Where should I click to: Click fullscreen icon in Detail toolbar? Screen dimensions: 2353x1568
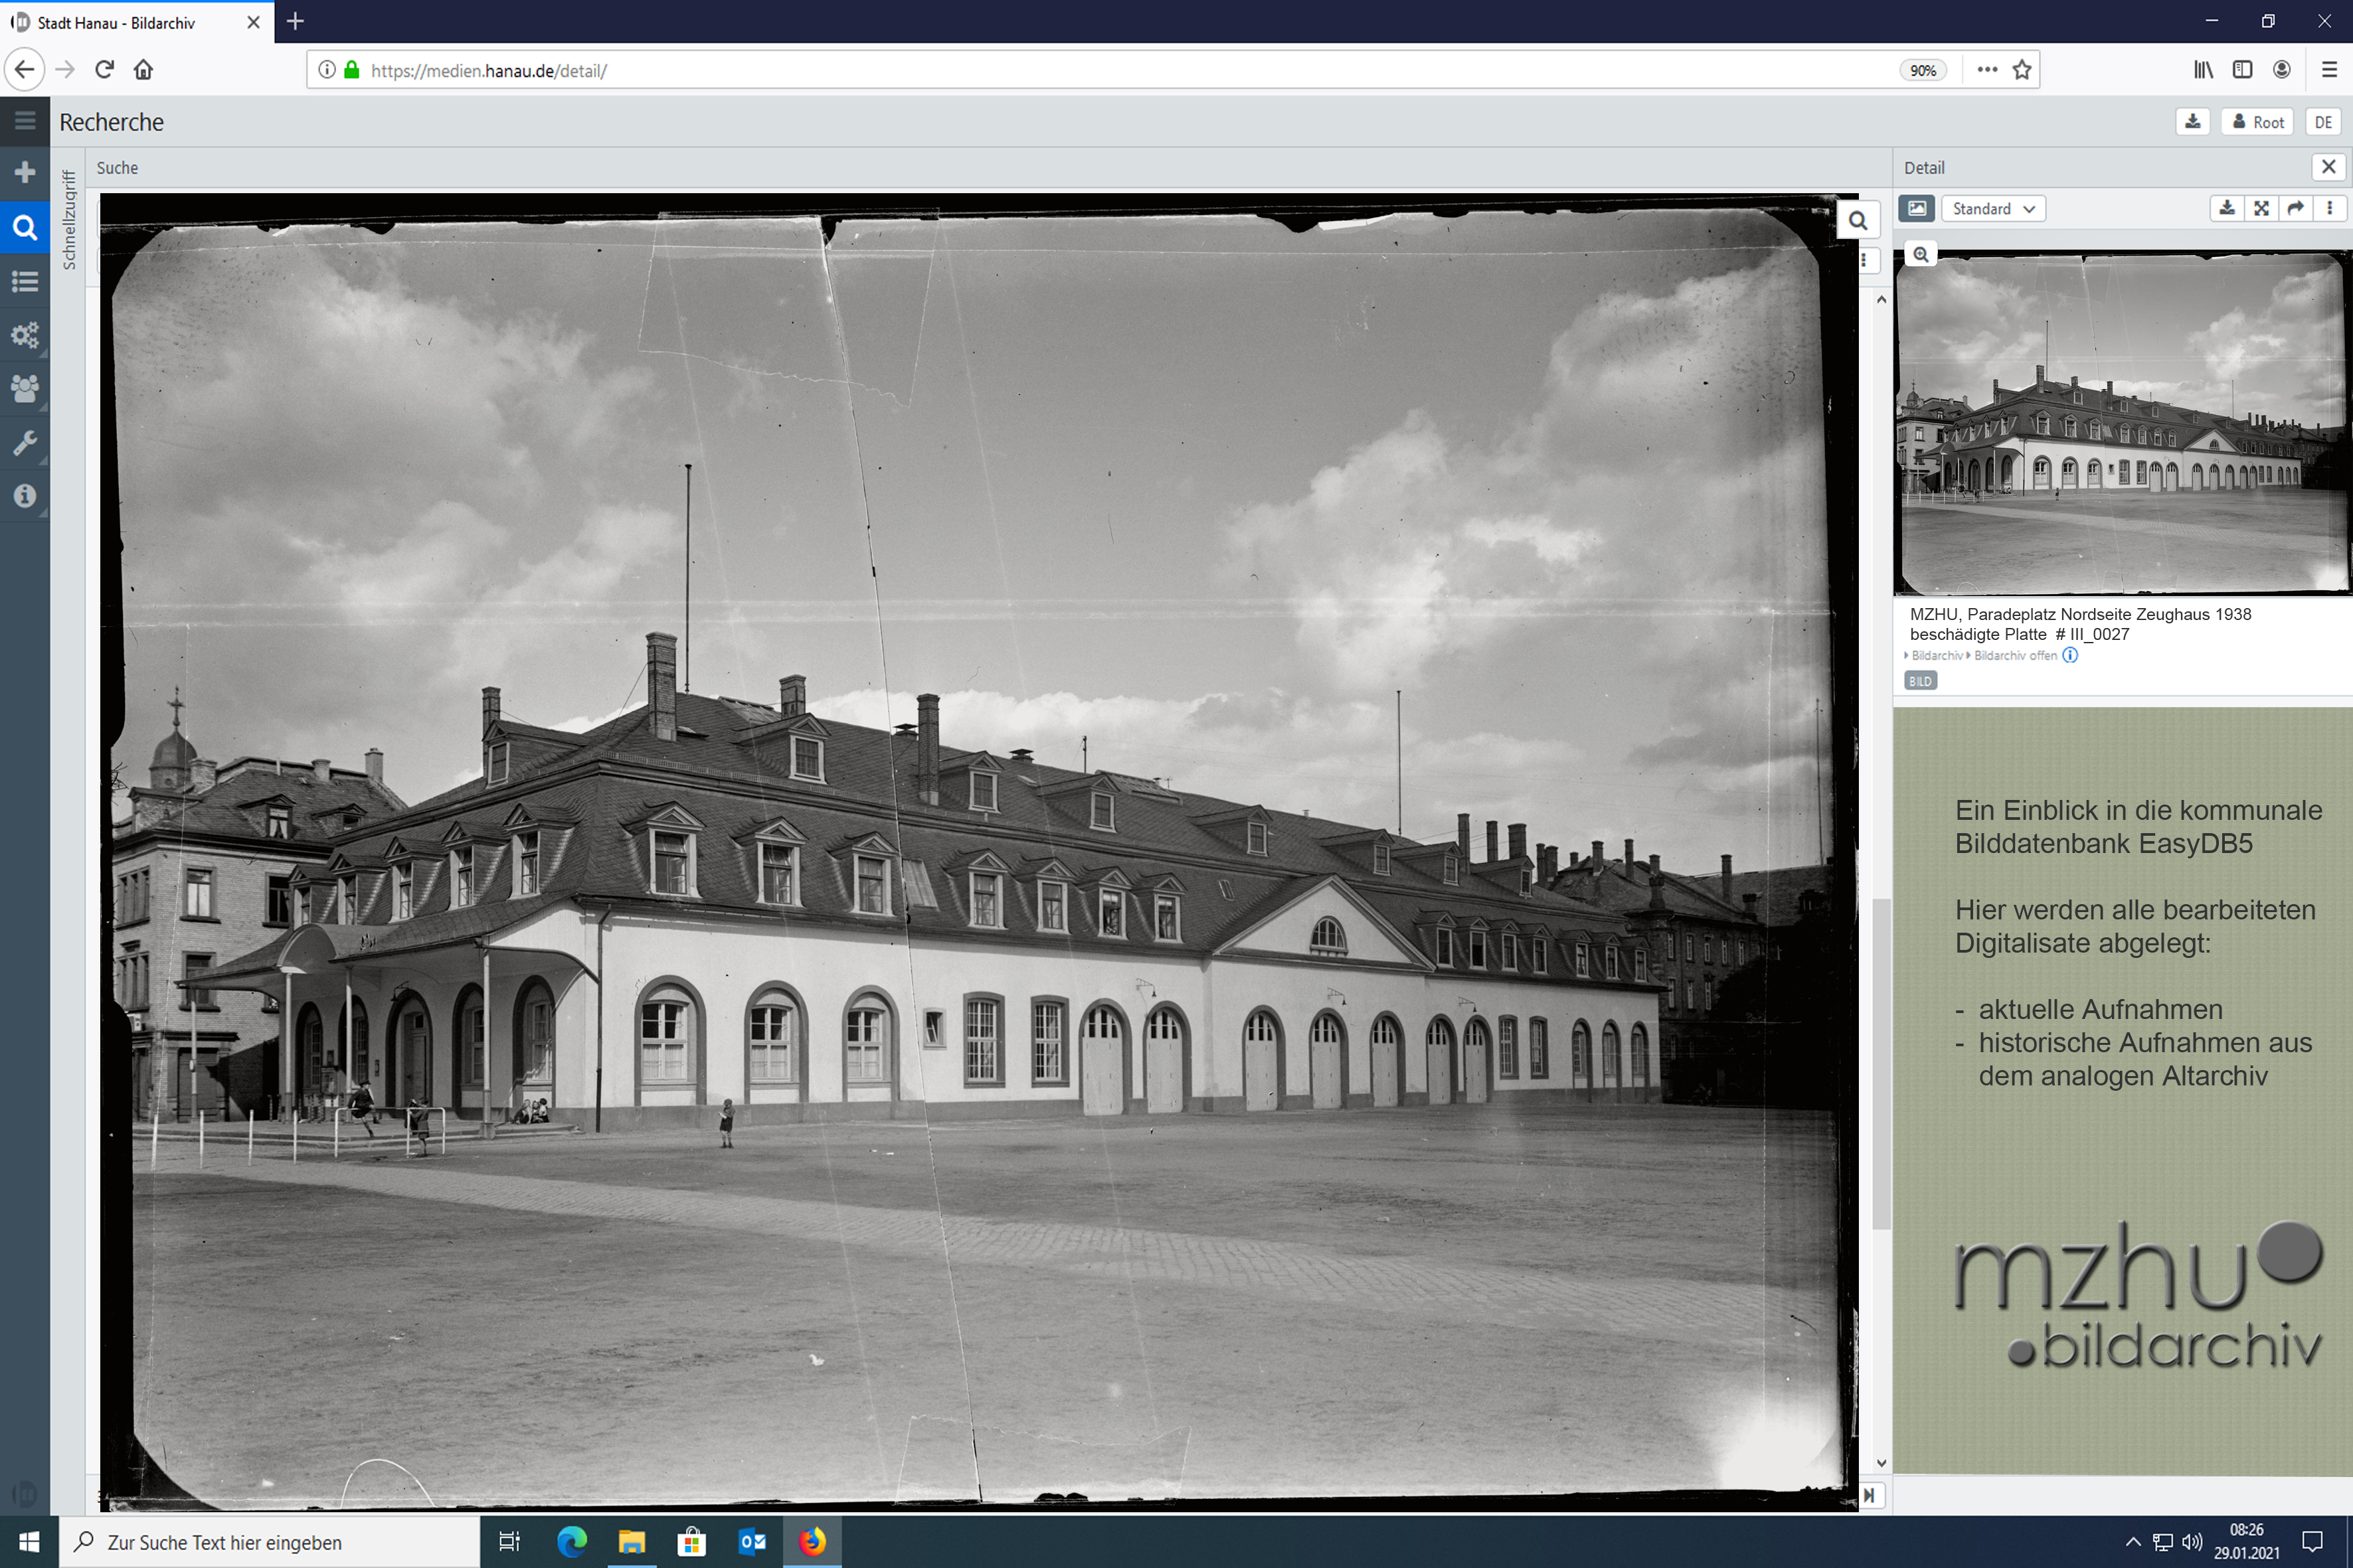[x=2261, y=208]
